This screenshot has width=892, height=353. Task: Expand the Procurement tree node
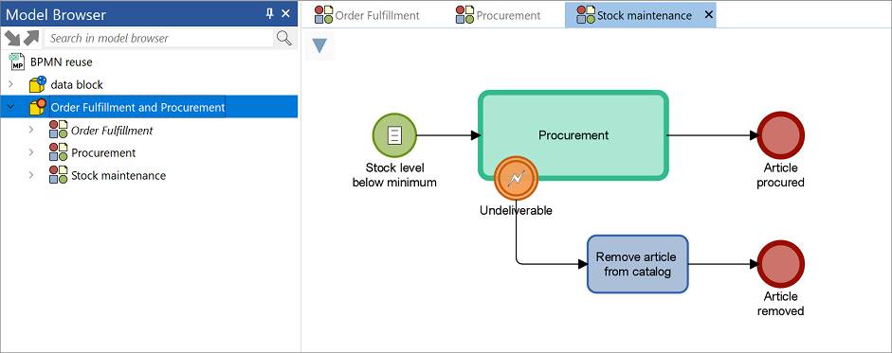(31, 152)
